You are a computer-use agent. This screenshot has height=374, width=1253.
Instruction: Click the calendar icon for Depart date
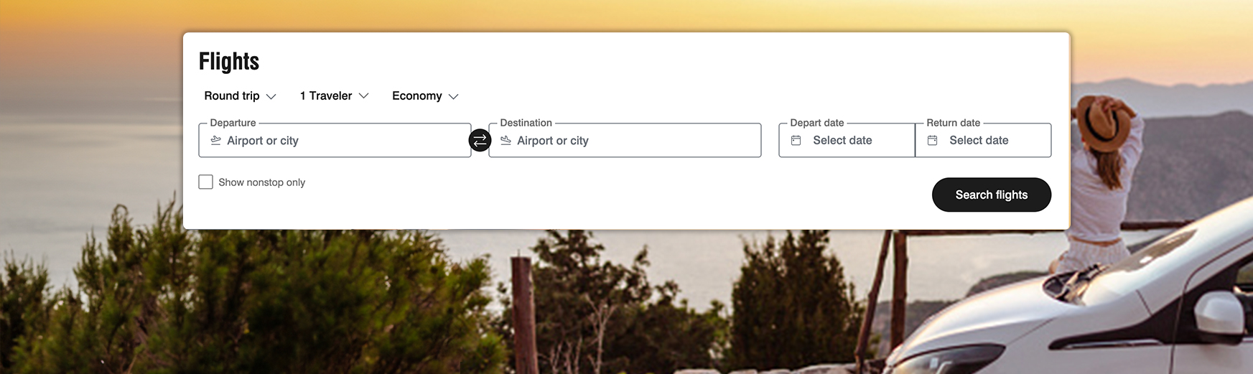point(796,141)
